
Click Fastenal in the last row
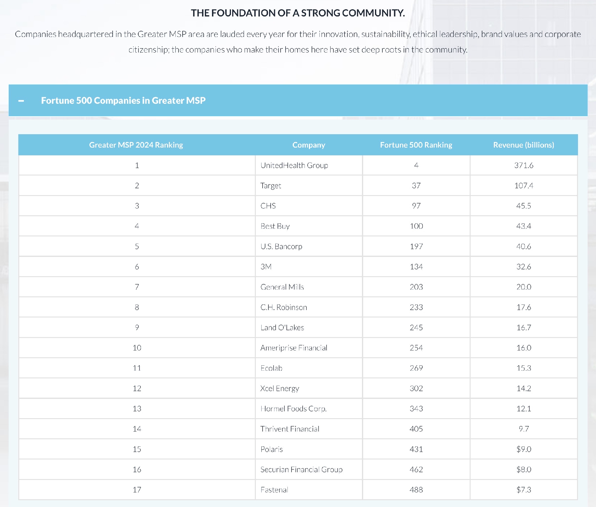tap(274, 490)
